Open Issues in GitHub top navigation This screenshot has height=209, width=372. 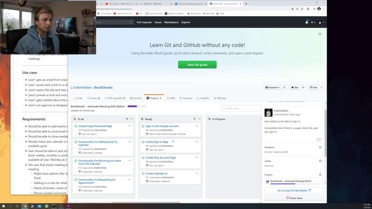point(158,22)
